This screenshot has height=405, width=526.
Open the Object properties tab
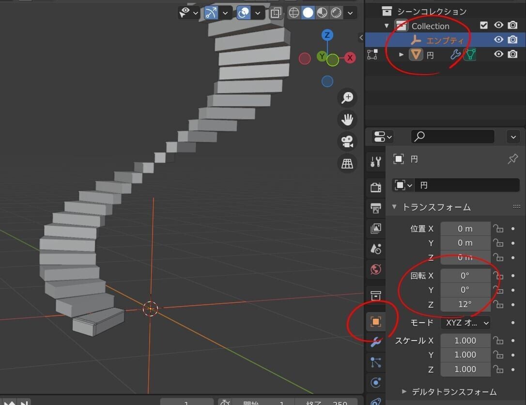376,322
